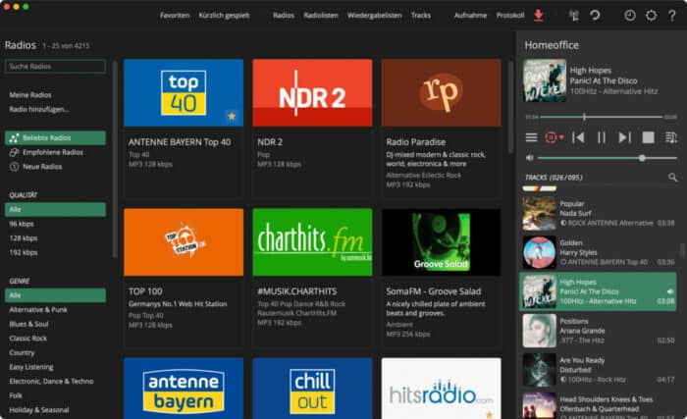Screen dimensions: 687x419
Task: Open SomaFM Groove Salad station logo
Action: click(442, 242)
